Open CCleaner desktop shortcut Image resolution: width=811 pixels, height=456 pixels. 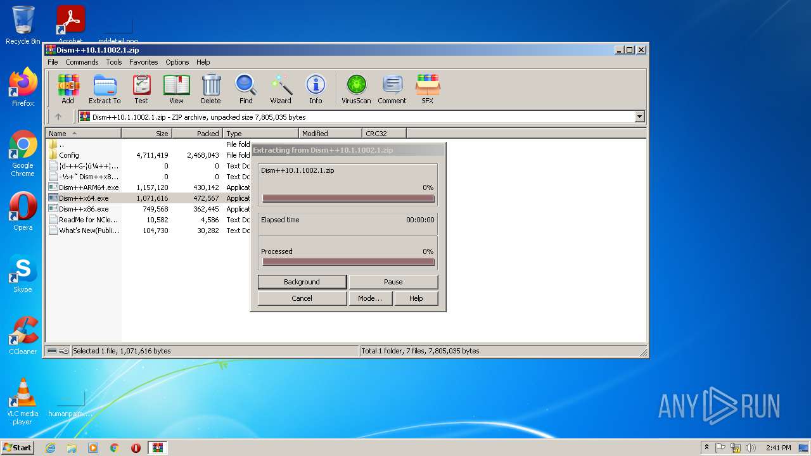pos(23,336)
